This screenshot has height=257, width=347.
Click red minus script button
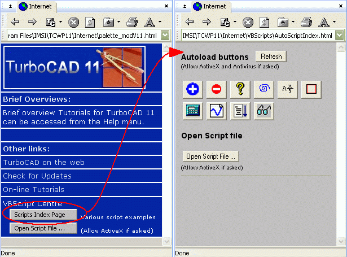click(216, 89)
